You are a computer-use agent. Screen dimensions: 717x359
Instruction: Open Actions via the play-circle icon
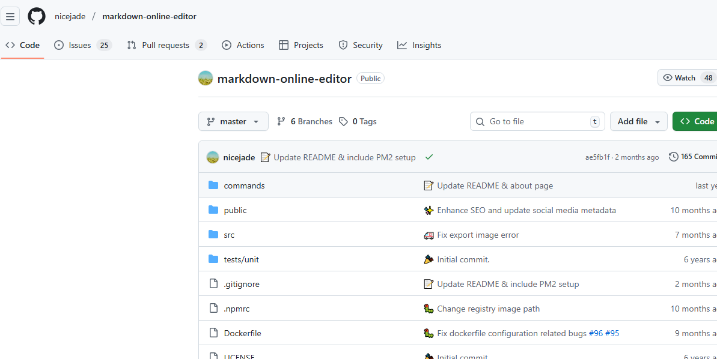pyautogui.click(x=227, y=45)
